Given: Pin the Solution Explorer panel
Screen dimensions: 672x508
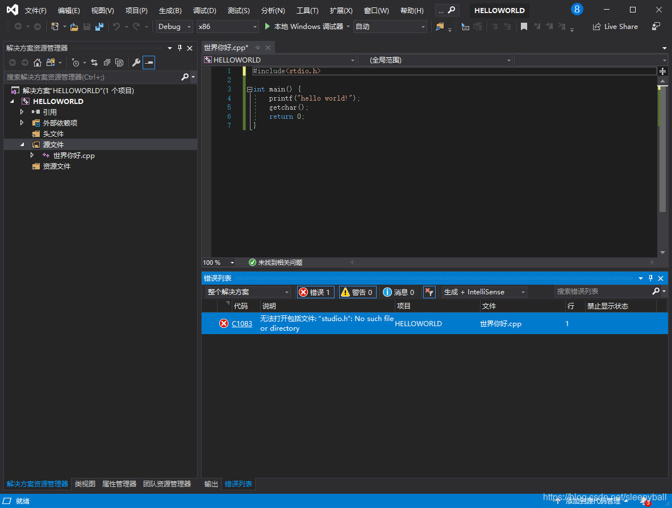Looking at the screenshot, I should tap(180, 48).
